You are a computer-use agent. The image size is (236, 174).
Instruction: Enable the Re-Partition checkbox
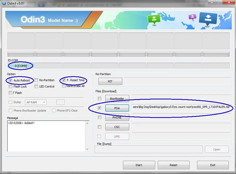[36, 80]
